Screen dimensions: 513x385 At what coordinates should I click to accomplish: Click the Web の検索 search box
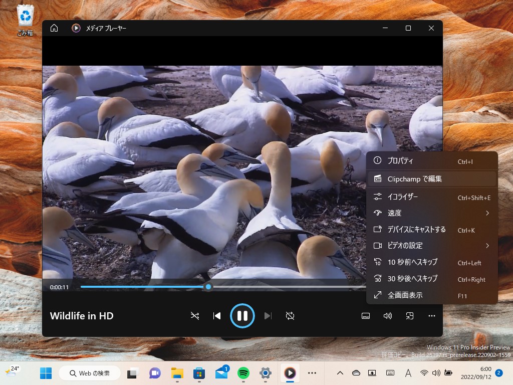[89, 373]
